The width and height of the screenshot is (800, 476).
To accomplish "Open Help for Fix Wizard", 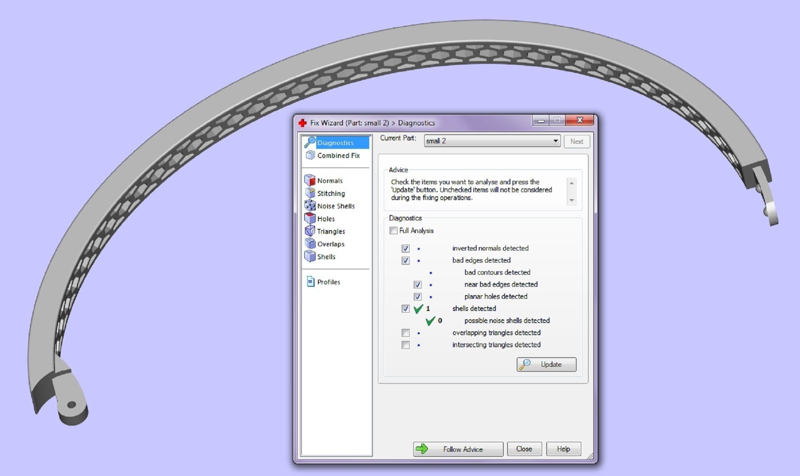I will (x=563, y=449).
